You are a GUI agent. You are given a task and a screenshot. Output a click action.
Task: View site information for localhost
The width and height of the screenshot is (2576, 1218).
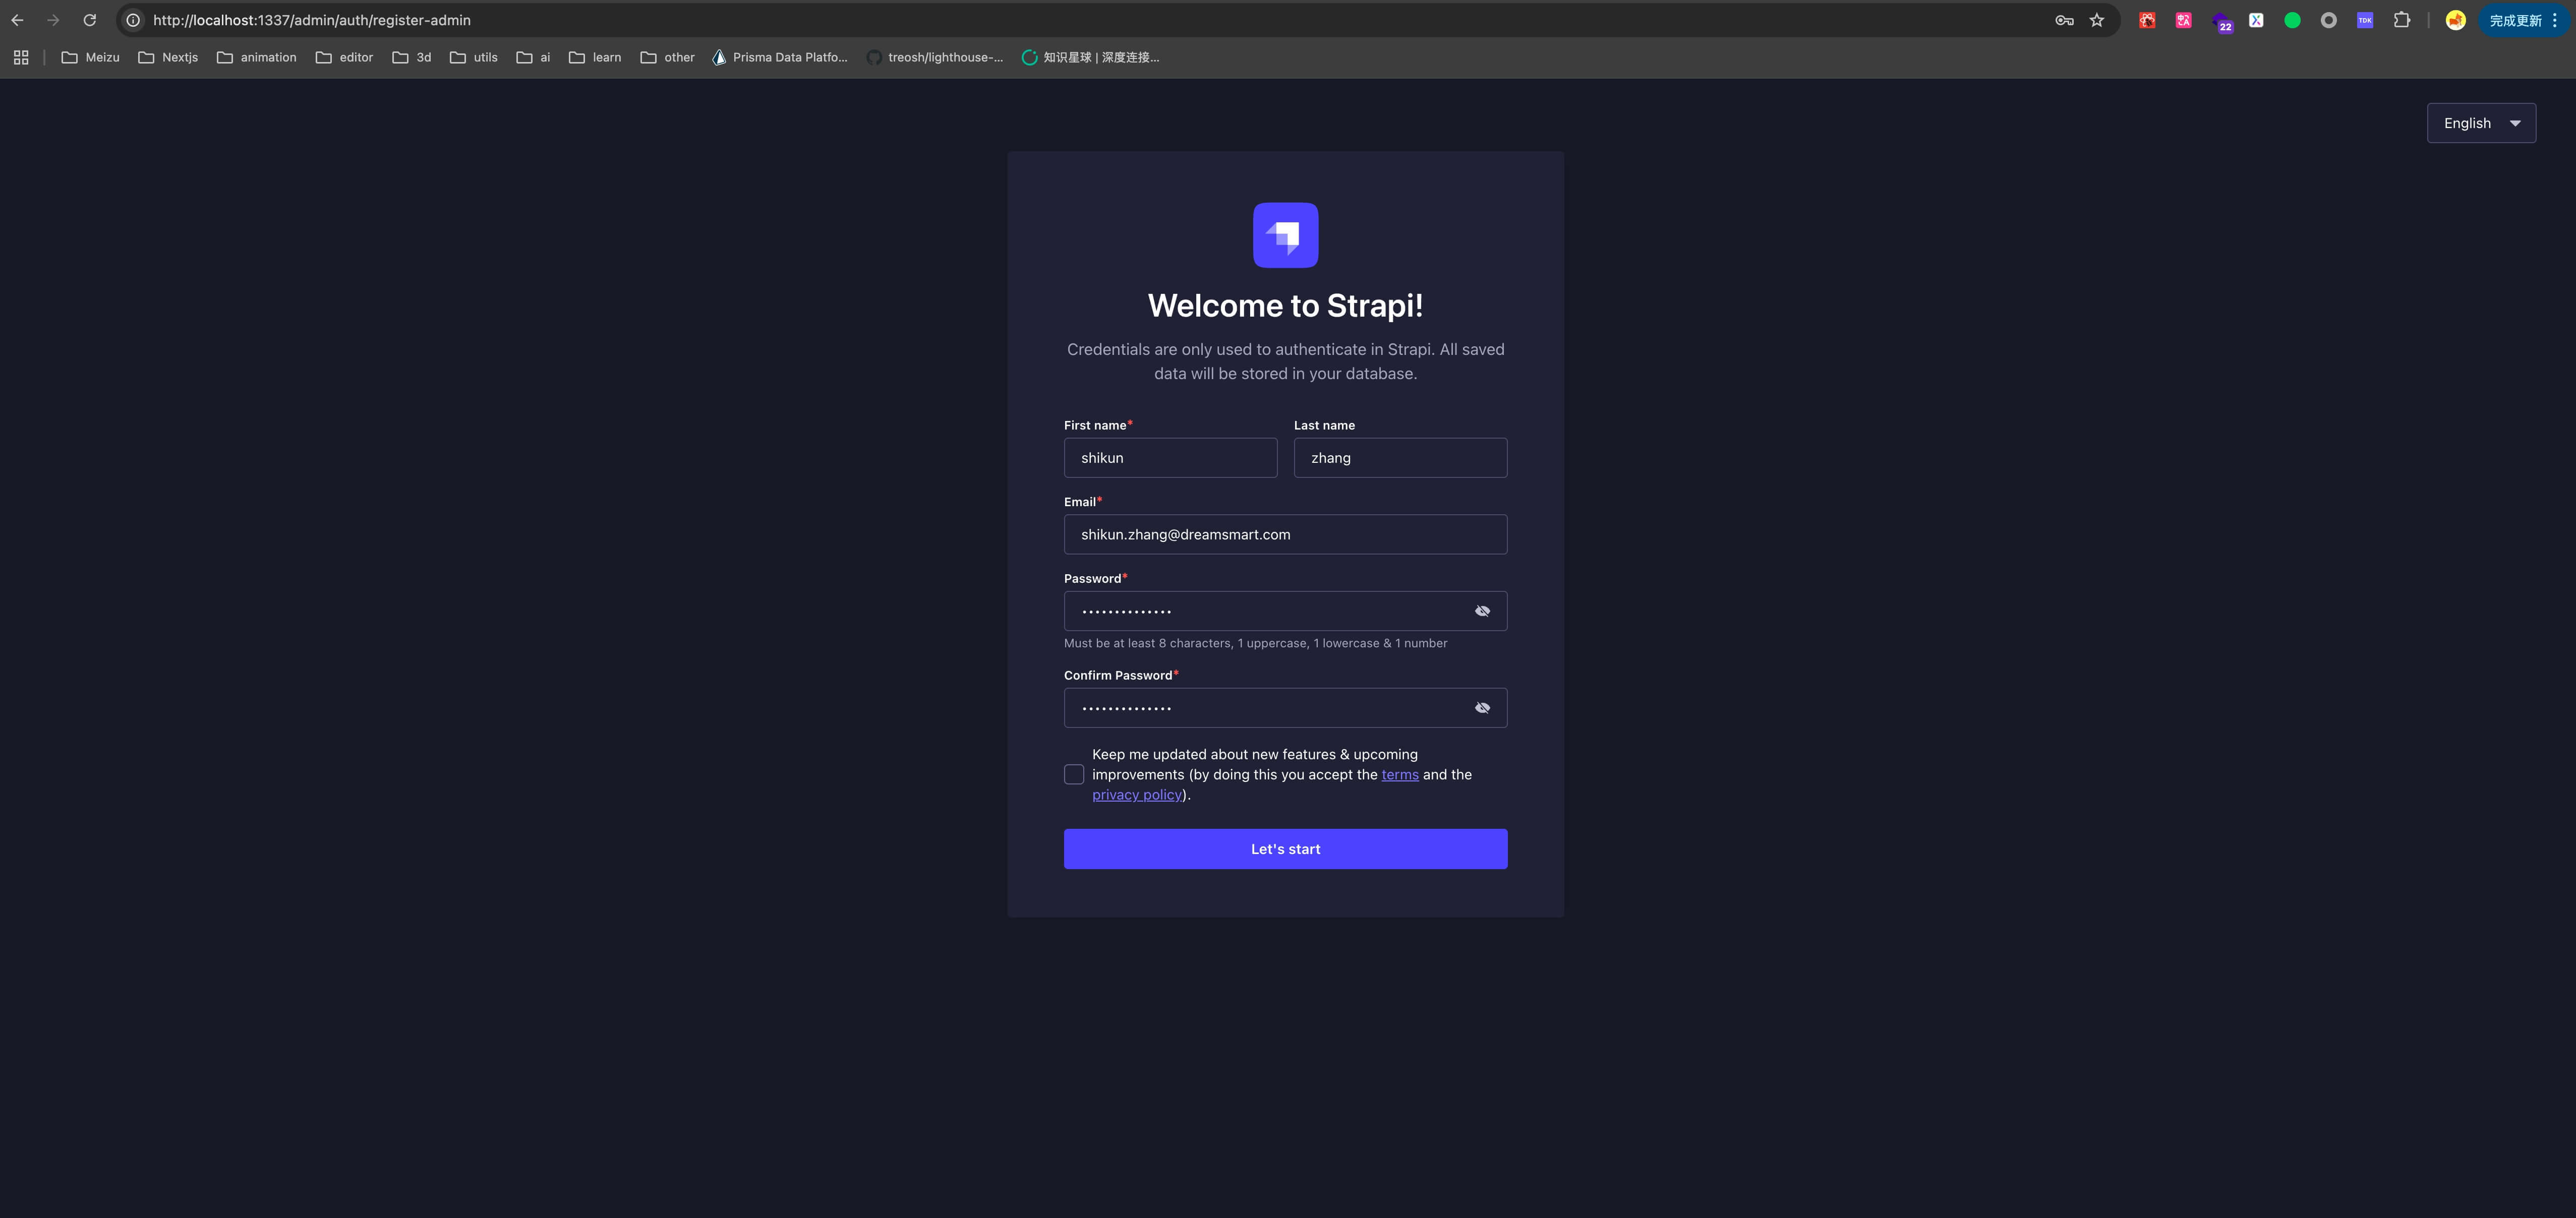click(133, 20)
